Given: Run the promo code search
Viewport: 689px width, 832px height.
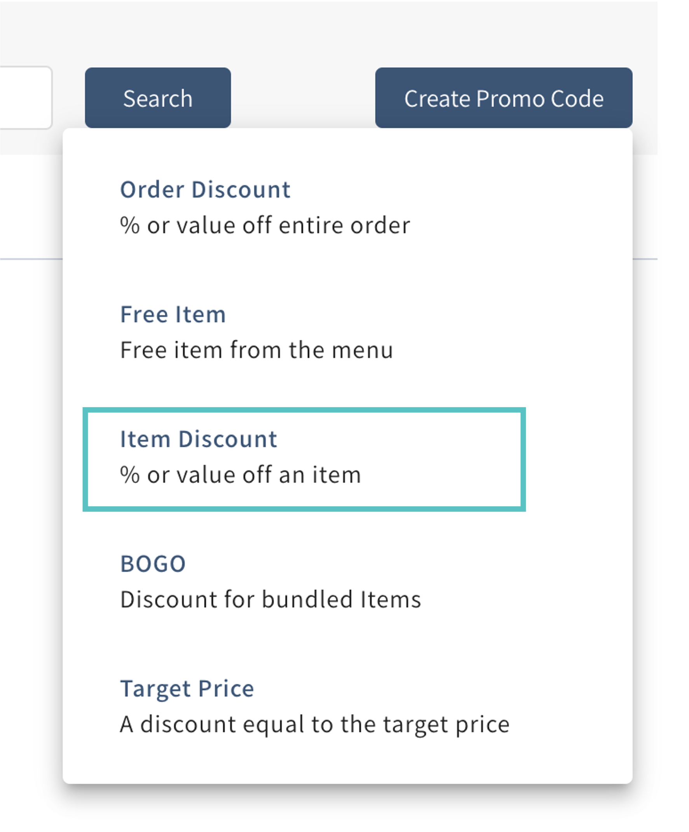Looking at the screenshot, I should [158, 98].
